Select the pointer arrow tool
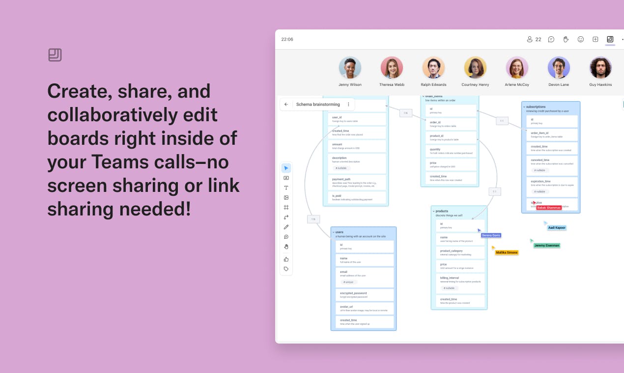 286,168
